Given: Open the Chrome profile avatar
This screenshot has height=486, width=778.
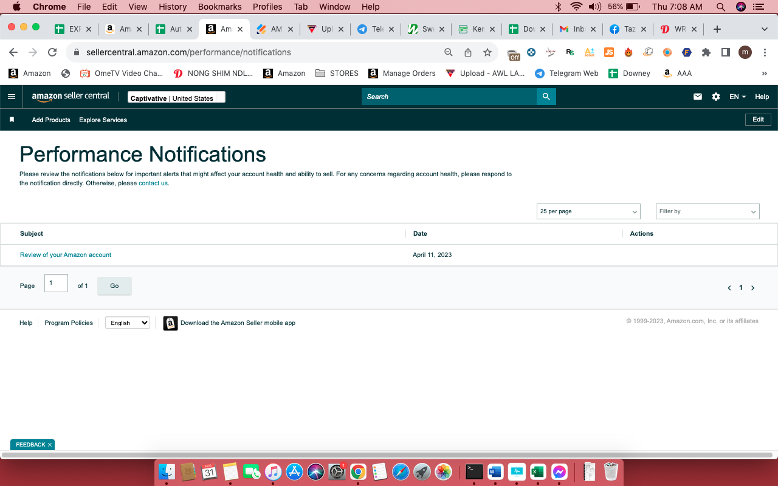Looking at the screenshot, I should 745,52.
